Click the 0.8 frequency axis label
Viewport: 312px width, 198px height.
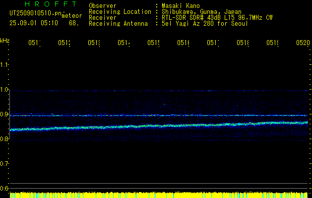click(4, 139)
